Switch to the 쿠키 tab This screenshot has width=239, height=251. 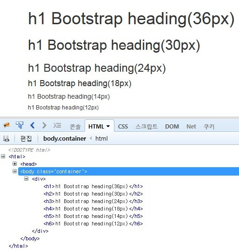point(209,127)
